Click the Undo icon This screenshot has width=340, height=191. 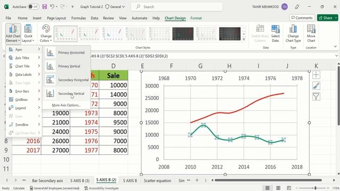click(52, 7)
